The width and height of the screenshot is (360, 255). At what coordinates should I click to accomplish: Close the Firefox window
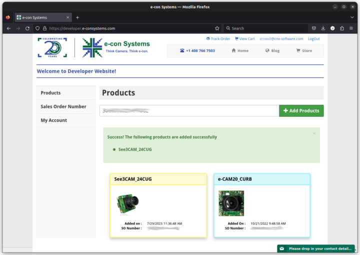point(352,7)
